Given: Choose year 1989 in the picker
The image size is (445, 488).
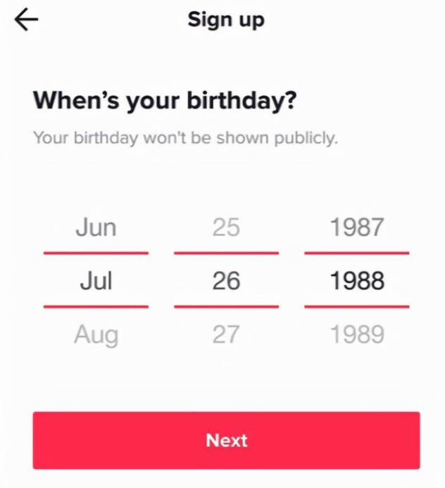Looking at the screenshot, I should tap(357, 334).
